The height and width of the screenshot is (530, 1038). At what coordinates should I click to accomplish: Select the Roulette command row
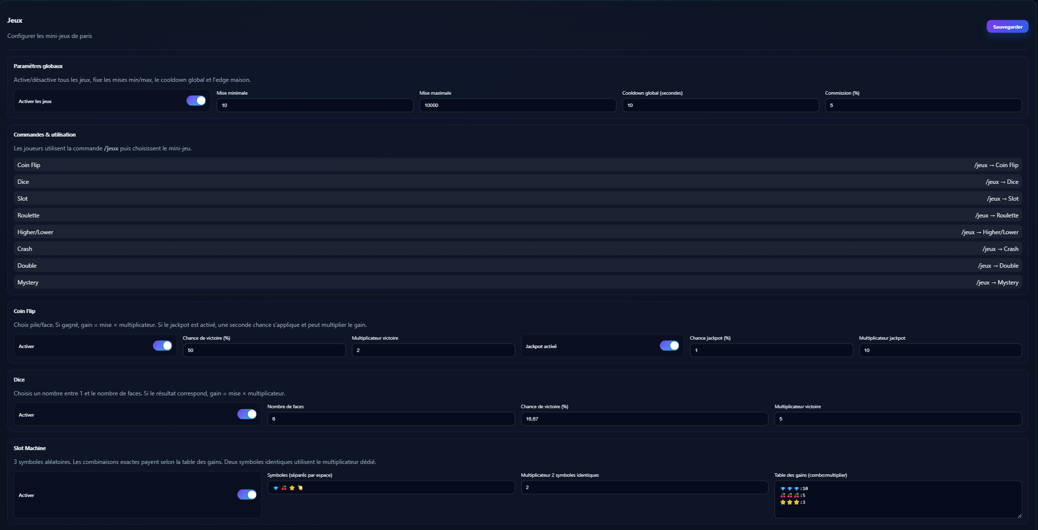(517, 215)
